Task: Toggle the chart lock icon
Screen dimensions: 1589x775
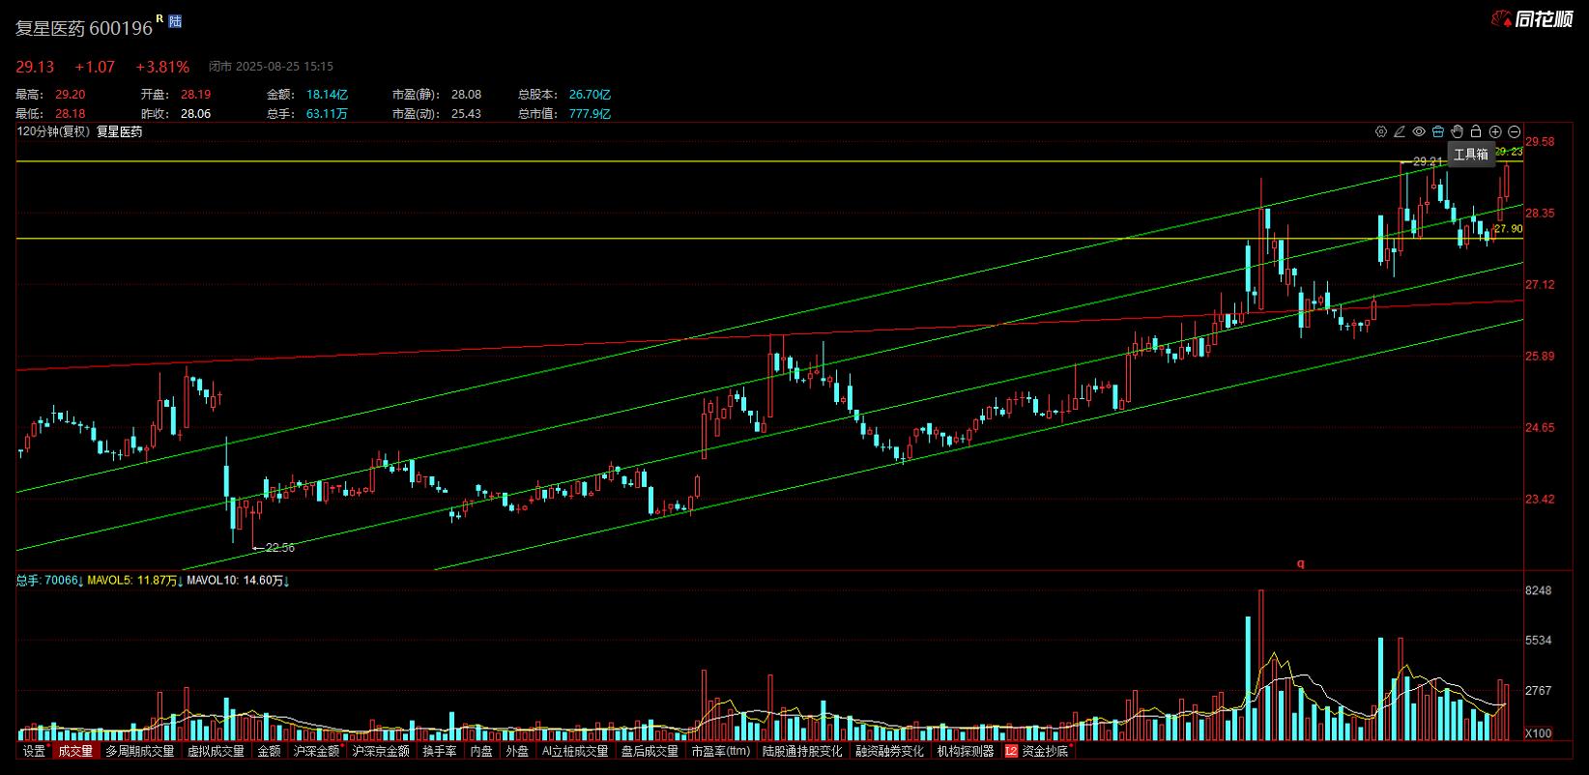Action: point(1476,131)
